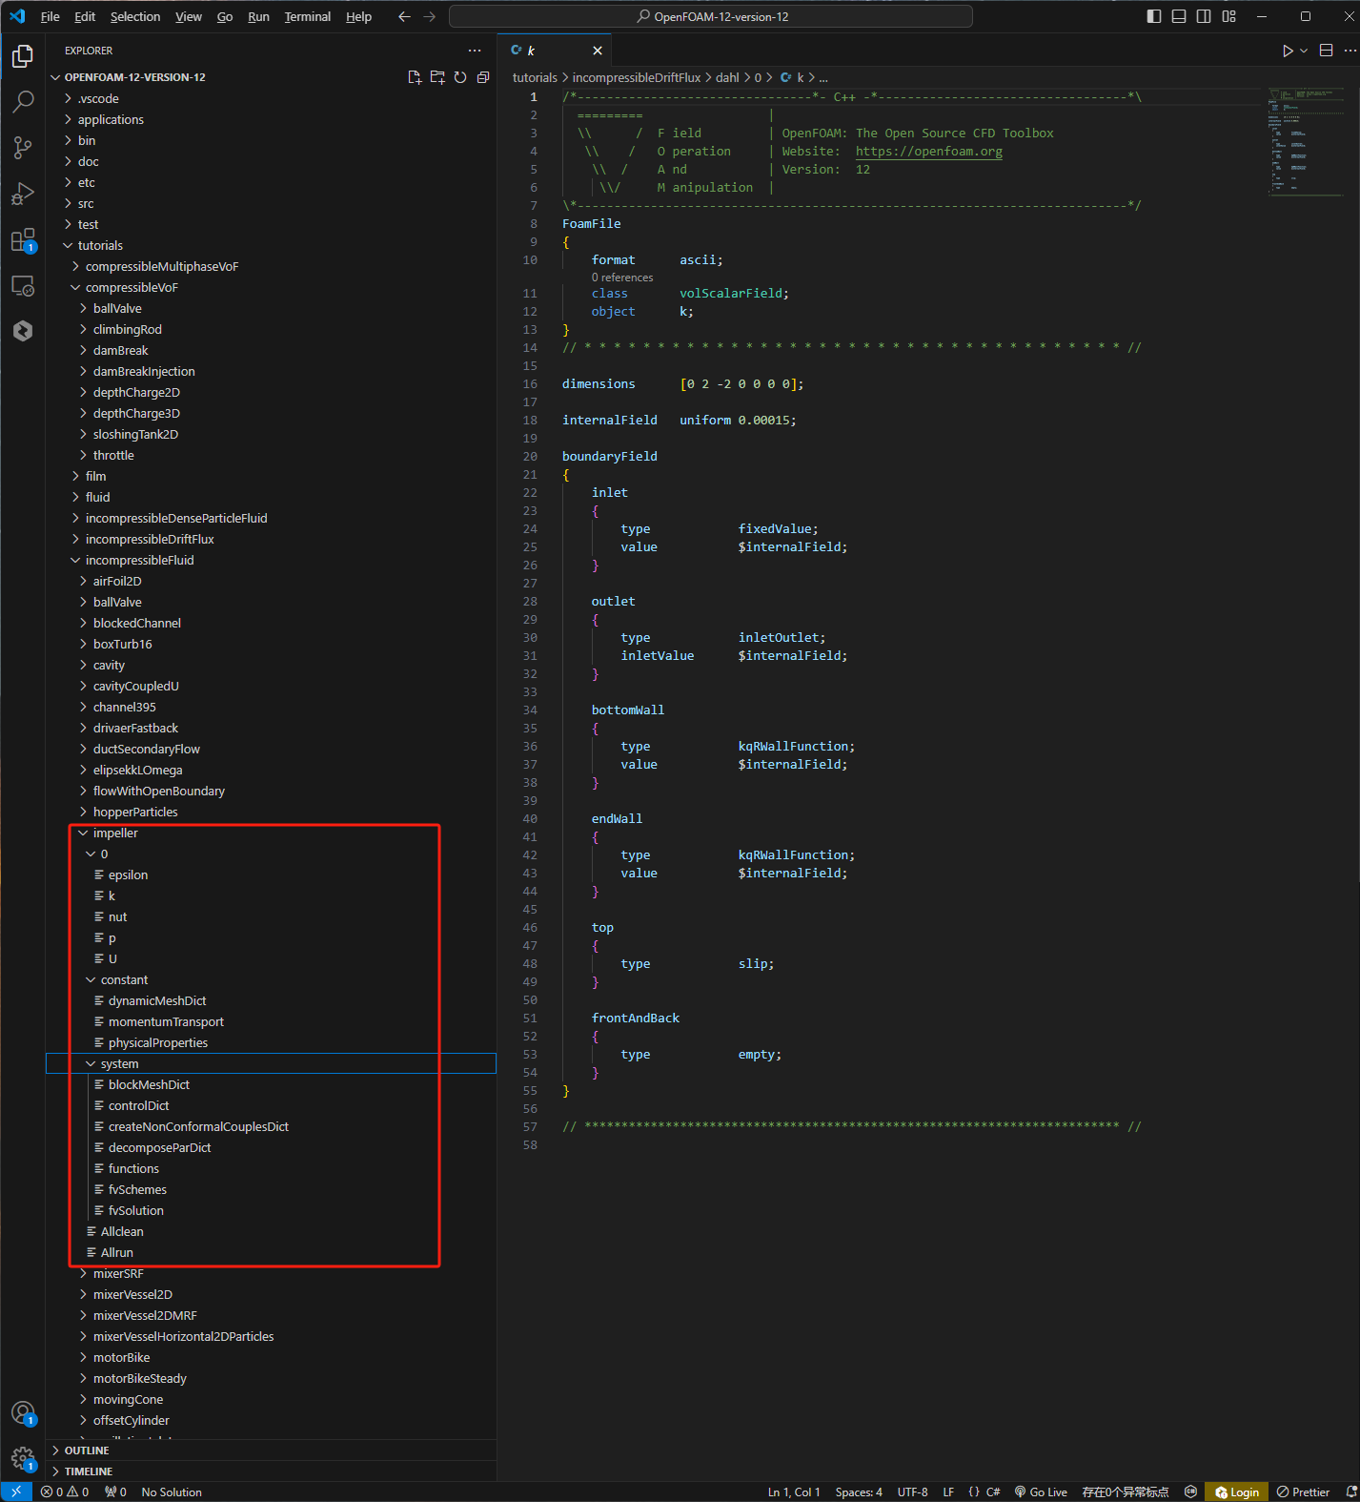Screen dimensions: 1360x1502
Task: Open the fvSolution file
Action: [136, 1211]
